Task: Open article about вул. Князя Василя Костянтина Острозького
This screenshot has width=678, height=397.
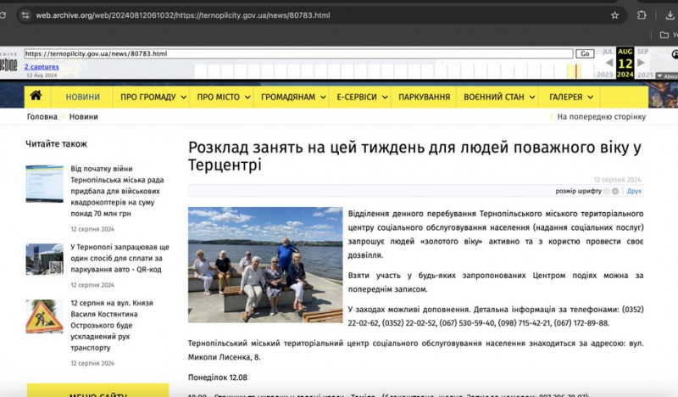Action: [112, 325]
